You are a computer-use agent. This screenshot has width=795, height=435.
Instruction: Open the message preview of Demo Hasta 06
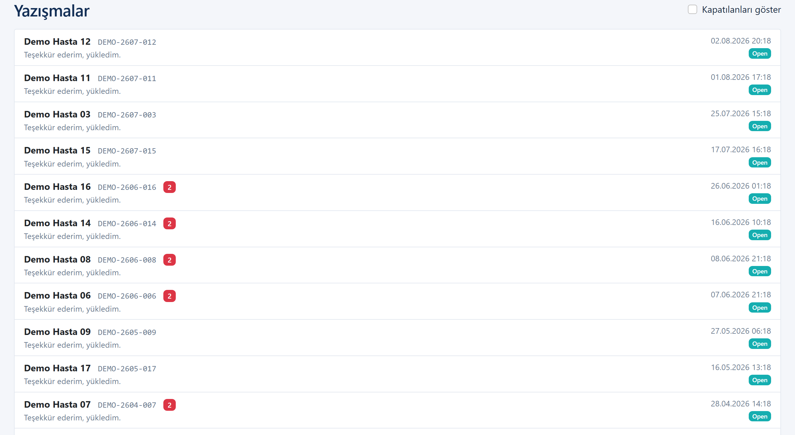[72, 309]
